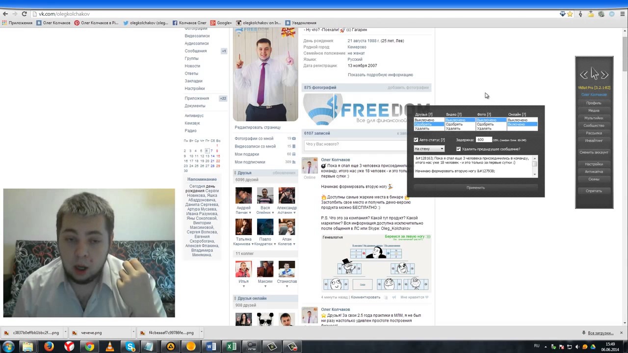Open VkBot МультиАкк menu
Image resolution: width=628 pixels, height=353 pixels.
coord(594,118)
